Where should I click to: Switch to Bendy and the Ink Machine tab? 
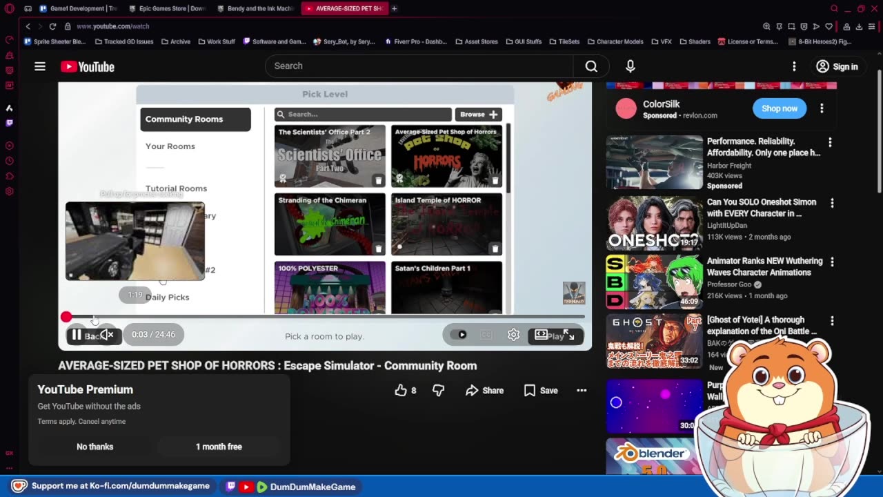[257, 8]
